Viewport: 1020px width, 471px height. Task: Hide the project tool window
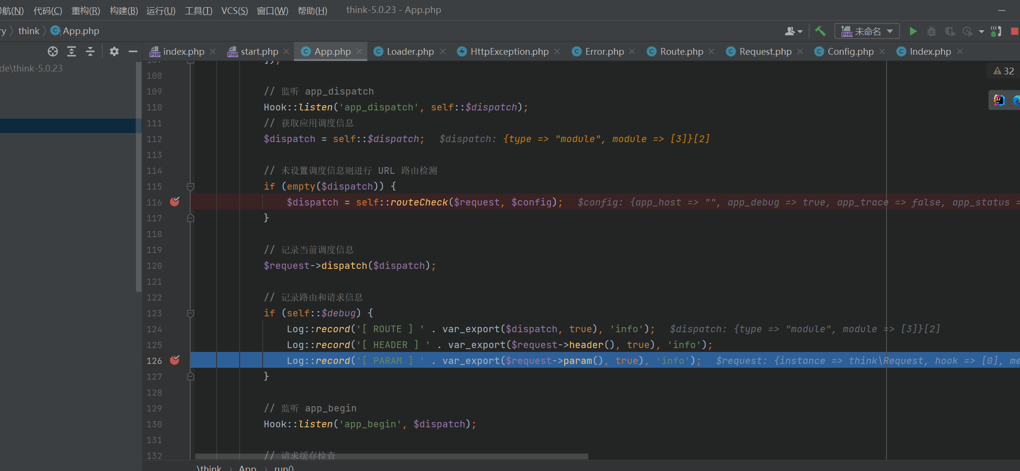pos(133,51)
